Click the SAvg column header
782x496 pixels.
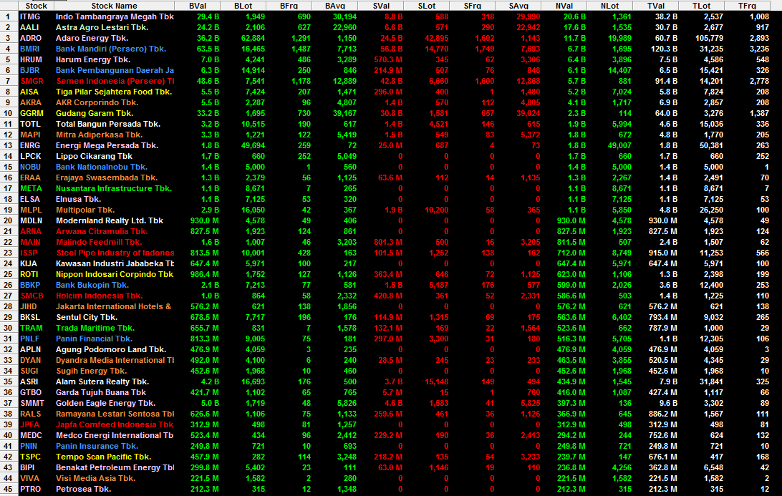518,6
